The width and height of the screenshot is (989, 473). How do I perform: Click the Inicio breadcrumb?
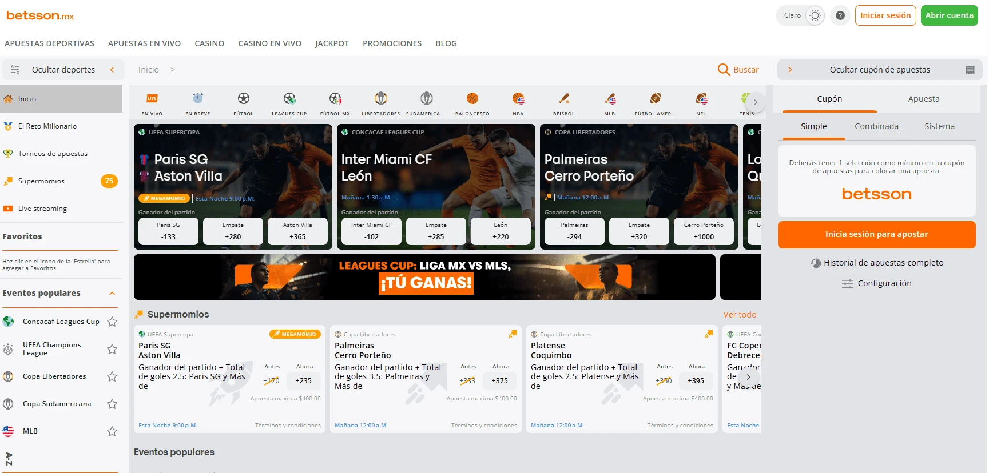click(x=149, y=70)
